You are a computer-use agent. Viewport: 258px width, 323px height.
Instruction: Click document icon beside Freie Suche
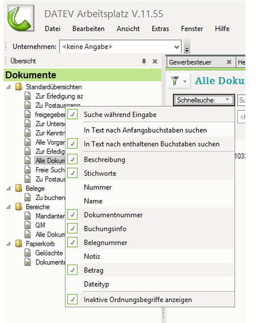tap(27, 170)
